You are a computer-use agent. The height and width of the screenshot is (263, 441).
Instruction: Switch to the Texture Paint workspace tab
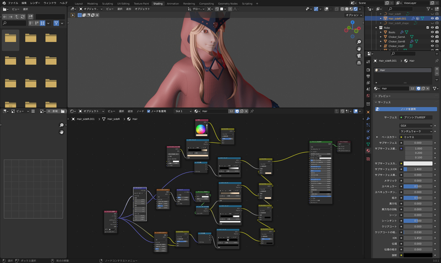pyautogui.click(x=141, y=4)
